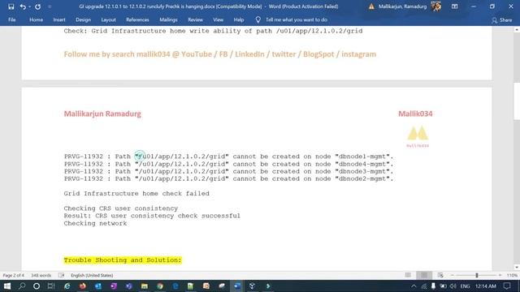Click the proofing errors icon in status bar

(61, 276)
